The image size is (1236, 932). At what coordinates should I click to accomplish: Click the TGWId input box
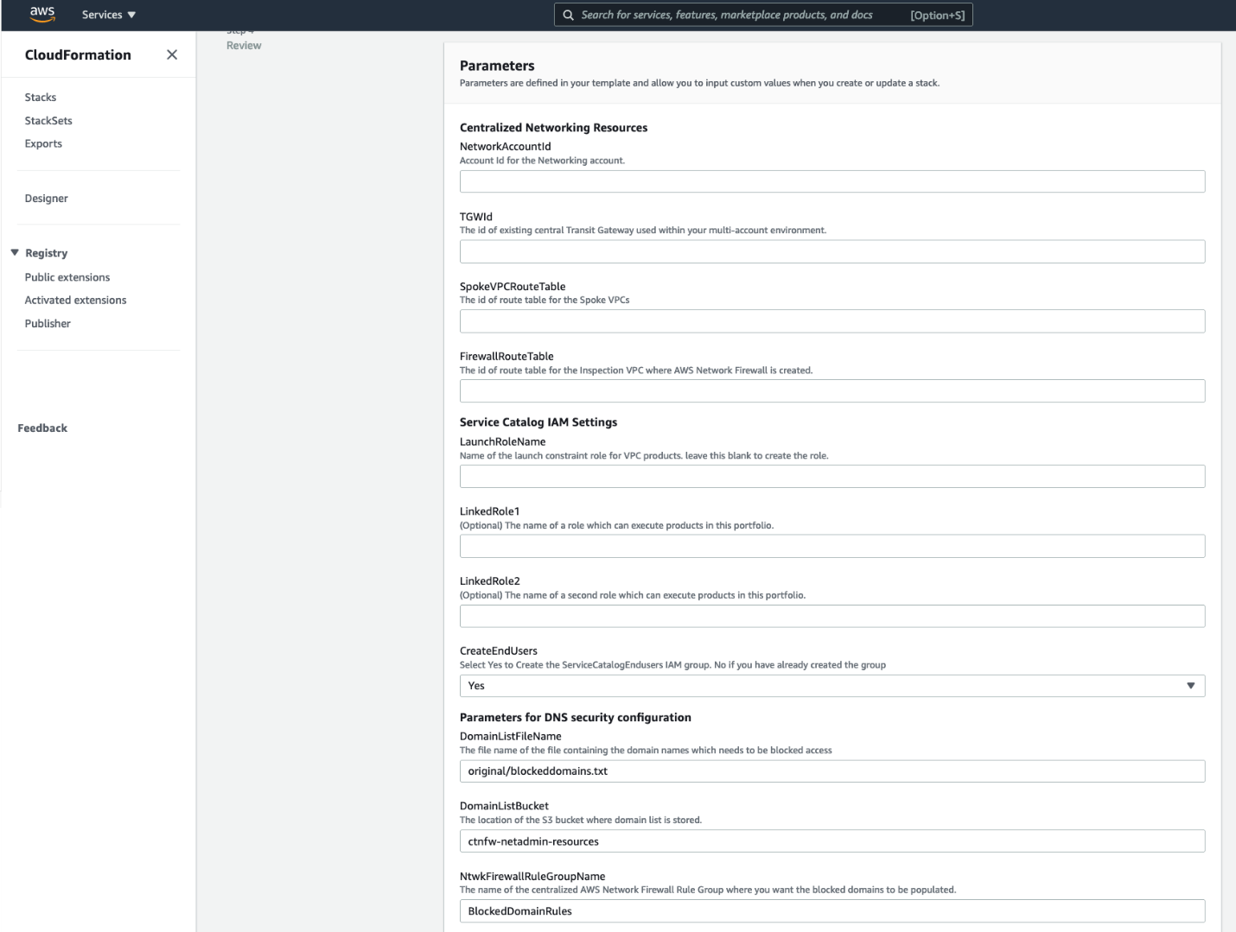(831, 251)
